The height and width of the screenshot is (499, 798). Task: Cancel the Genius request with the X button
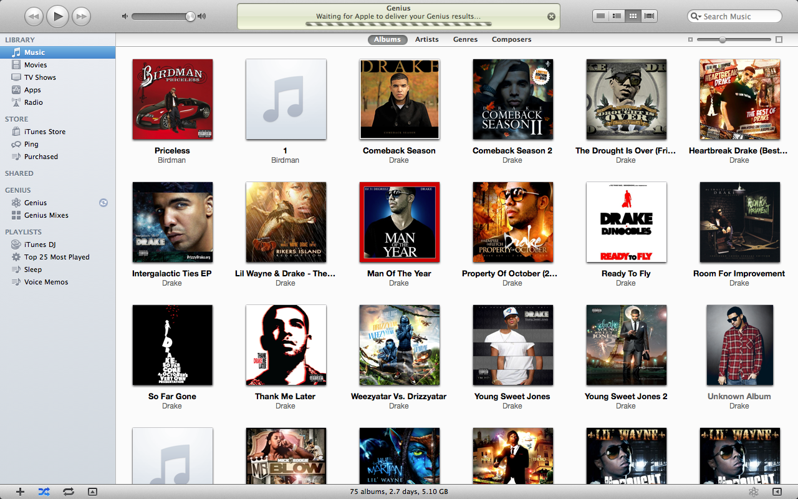(x=551, y=17)
